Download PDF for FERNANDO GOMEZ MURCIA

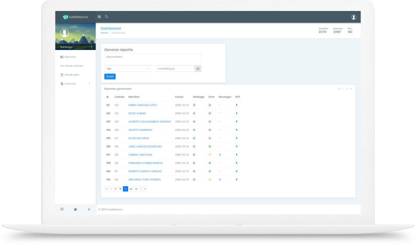(237, 163)
